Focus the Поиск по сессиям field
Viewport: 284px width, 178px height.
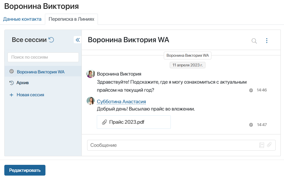pyautogui.click(x=43, y=57)
